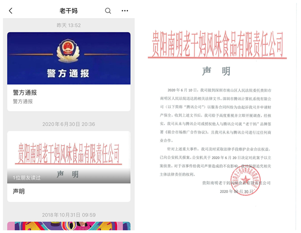
Task: Click the company signature line in document
Action: point(236,183)
